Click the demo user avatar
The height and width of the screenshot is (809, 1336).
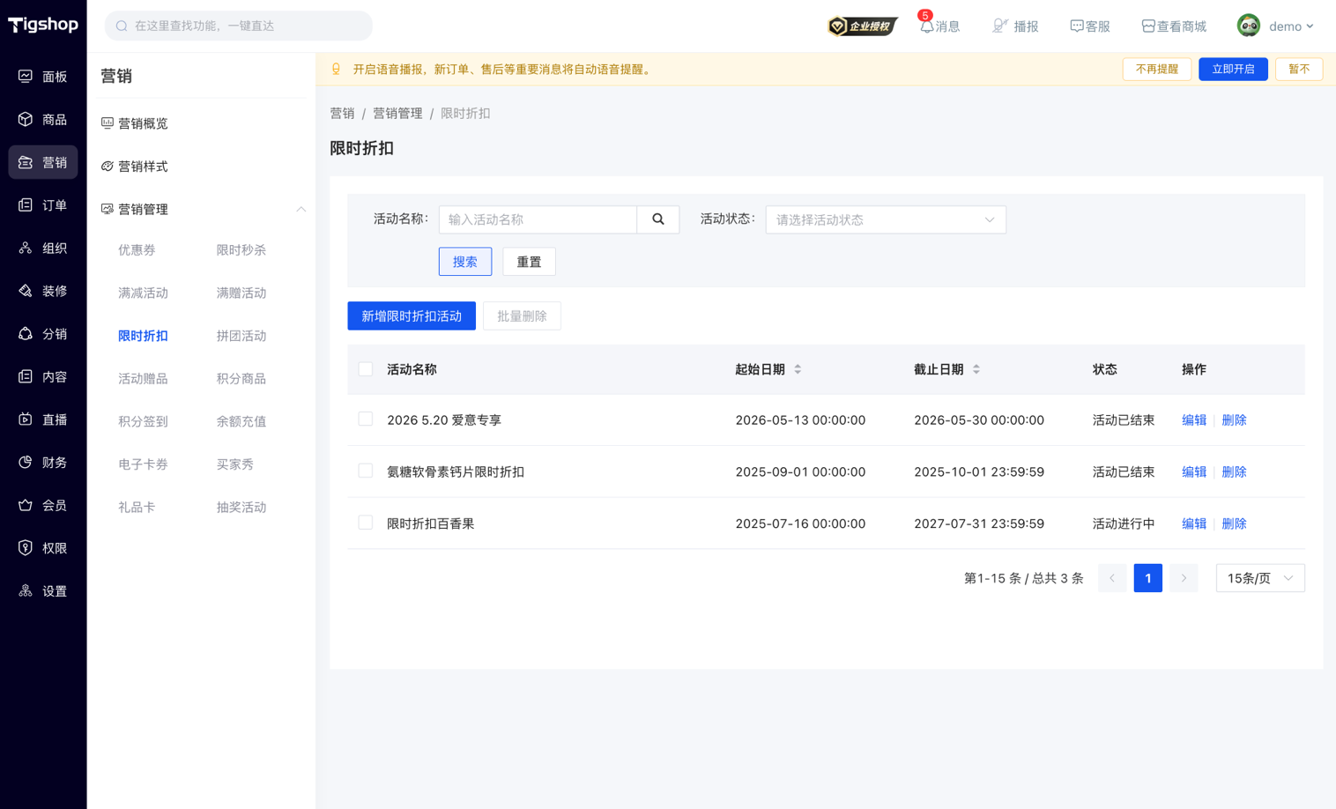(1248, 26)
